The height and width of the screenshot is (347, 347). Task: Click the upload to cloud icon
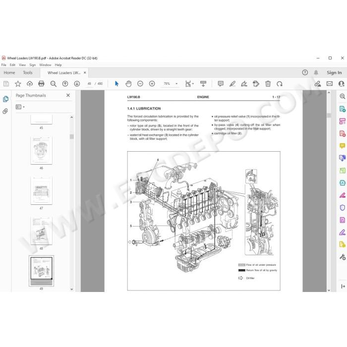click(x=30, y=84)
